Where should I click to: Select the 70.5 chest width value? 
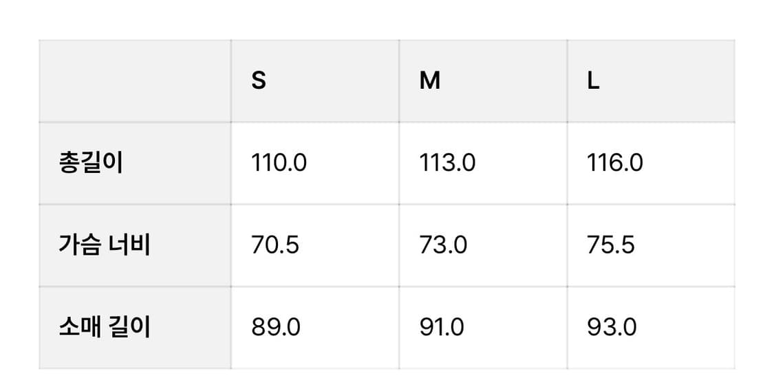(x=275, y=245)
